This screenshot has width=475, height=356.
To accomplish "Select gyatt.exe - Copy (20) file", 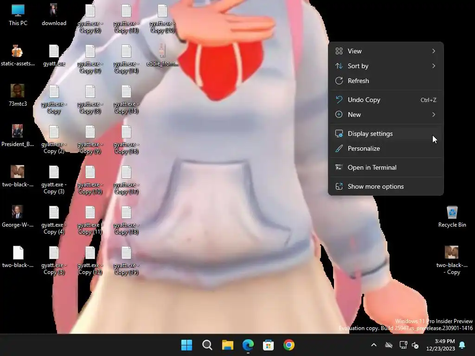I will pyautogui.click(x=162, y=19).
